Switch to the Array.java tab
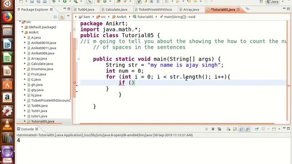 [x=189, y=10]
